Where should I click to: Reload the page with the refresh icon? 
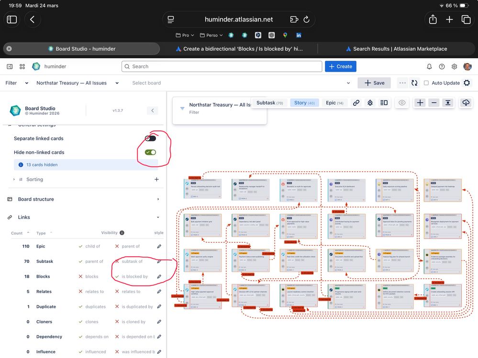[306, 20]
